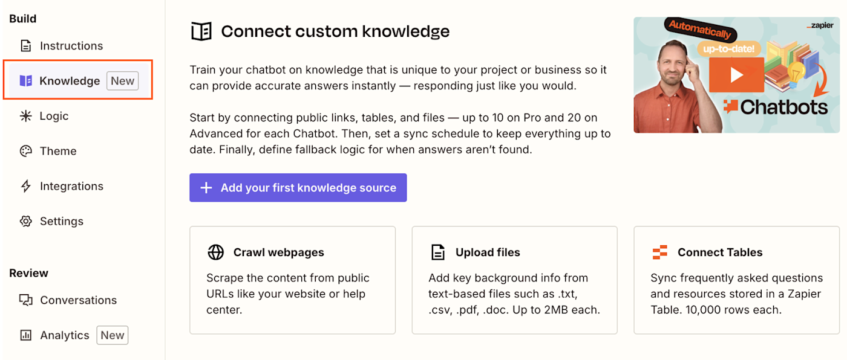Click the Conversations chat bubble icon
This screenshot has height=360, width=847.
(x=25, y=300)
